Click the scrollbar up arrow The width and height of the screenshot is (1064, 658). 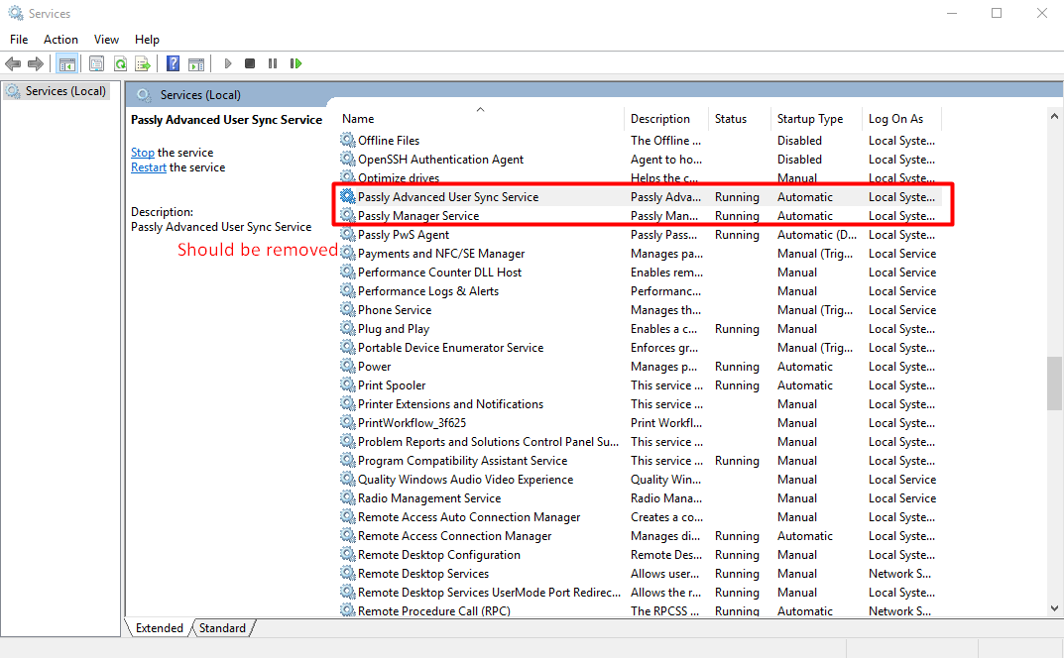pos(1054,116)
